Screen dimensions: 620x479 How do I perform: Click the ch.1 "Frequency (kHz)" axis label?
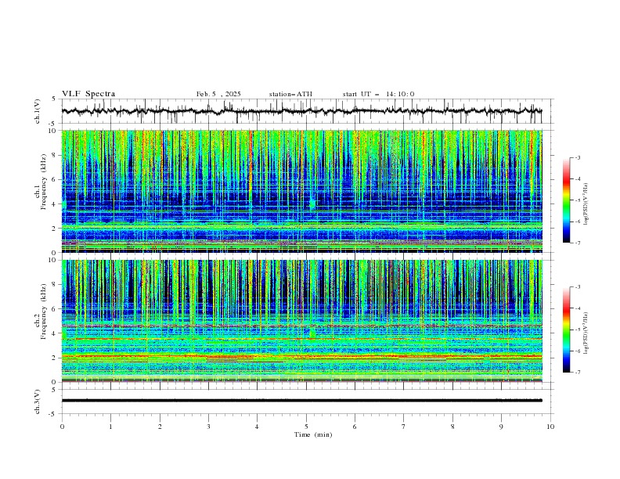[44, 182]
